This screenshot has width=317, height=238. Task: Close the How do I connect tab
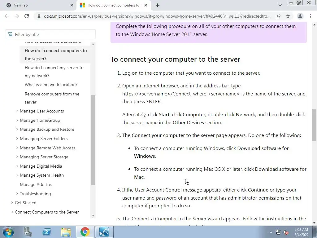click(146, 5)
